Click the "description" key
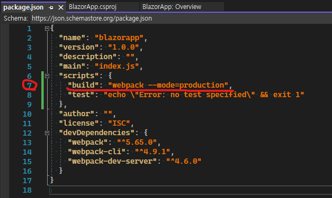332x198 pixels. [88, 57]
